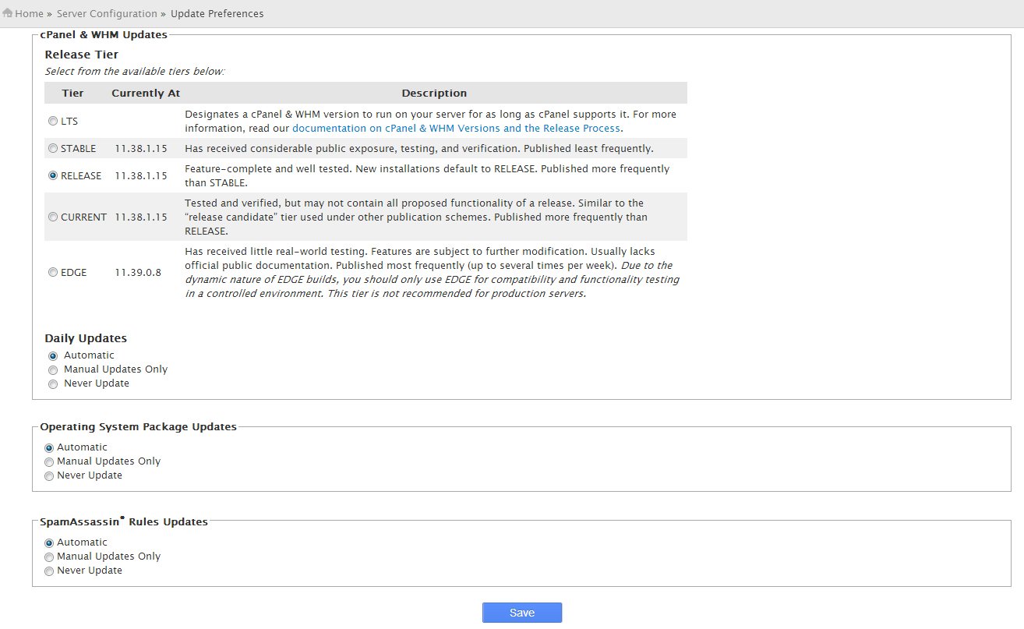Choose Never Update for OS packages
1024x629 pixels.
[x=49, y=475]
